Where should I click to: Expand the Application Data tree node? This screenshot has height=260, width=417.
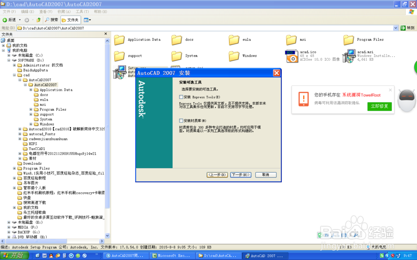click(x=31, y=90)
